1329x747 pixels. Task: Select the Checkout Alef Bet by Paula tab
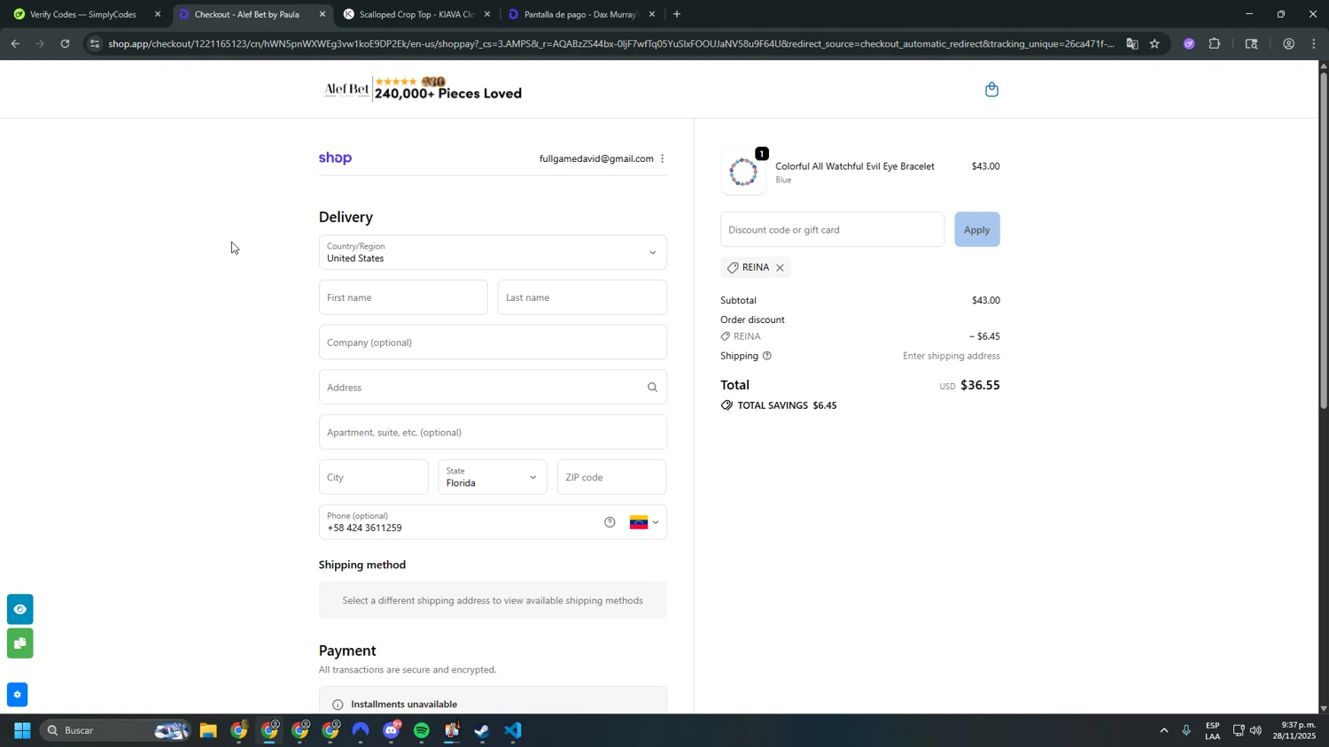(x=252, y=14)
